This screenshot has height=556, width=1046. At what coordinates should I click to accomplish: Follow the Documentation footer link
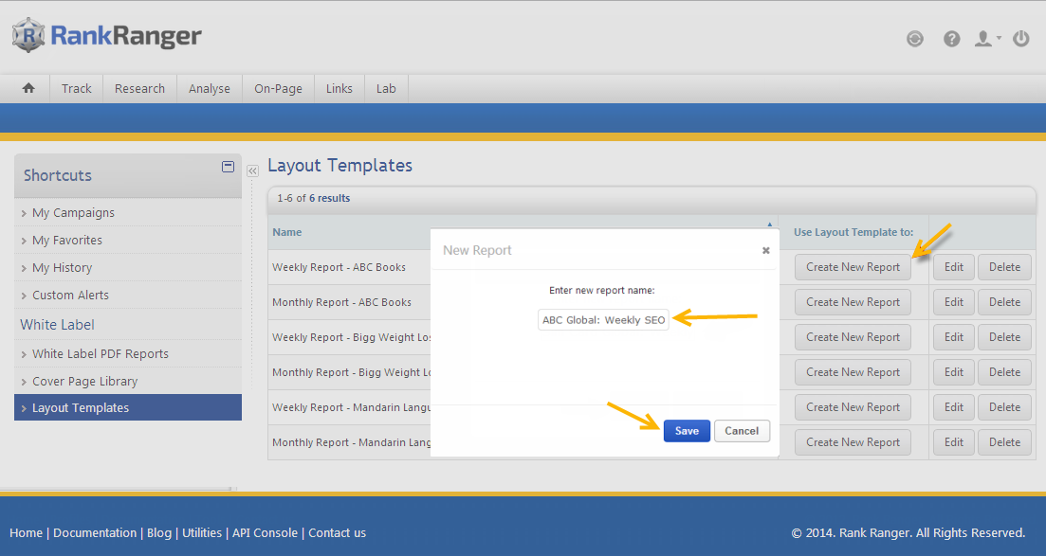(95, 532)
